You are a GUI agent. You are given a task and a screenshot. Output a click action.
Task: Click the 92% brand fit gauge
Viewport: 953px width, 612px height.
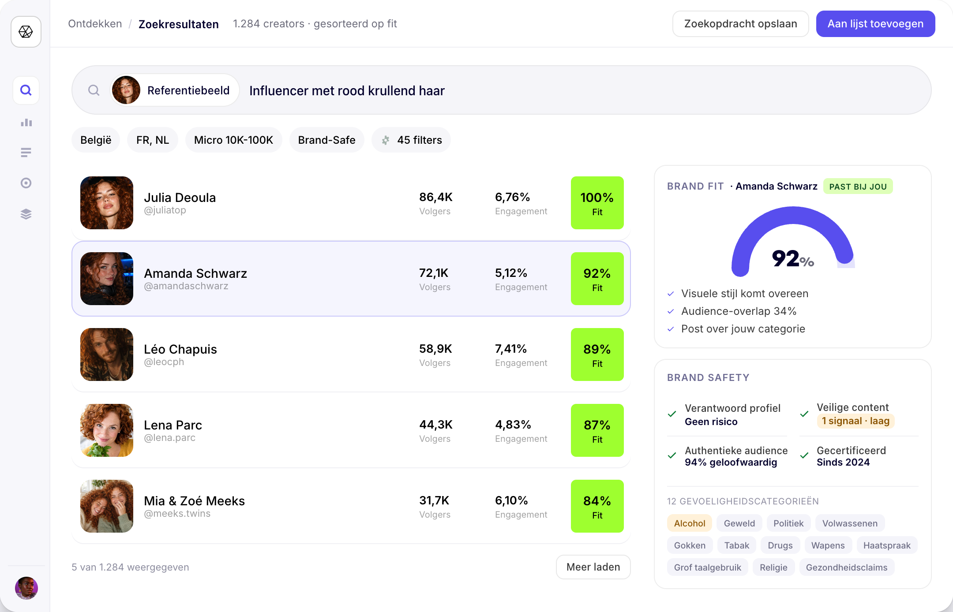pyautogui.click(x=793, y=241)
